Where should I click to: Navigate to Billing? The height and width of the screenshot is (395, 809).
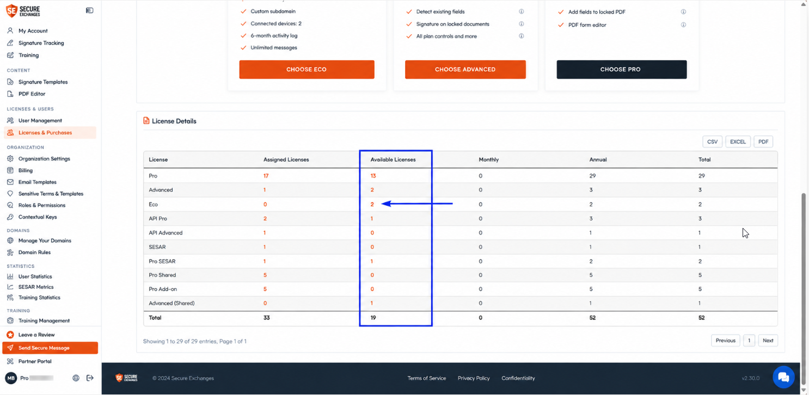point(26,170)
